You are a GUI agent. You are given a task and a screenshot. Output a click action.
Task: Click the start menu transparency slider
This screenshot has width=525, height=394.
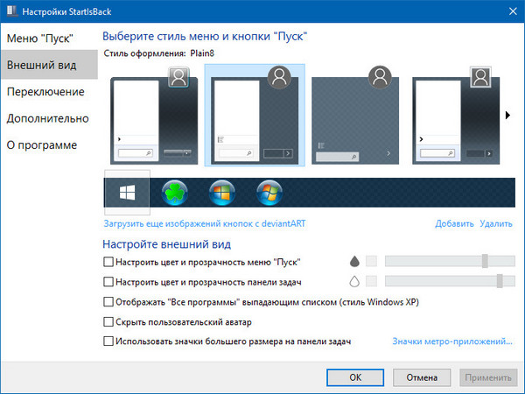pyautogui.click(x=450, y=261)
